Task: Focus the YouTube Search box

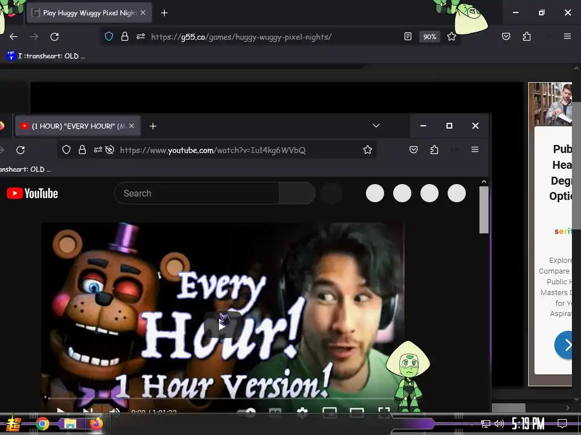Action: (x=196, y=193)
